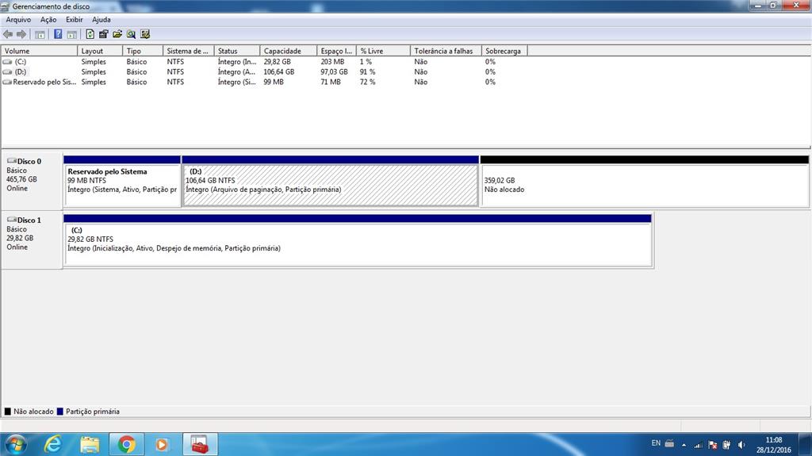The image size is (812, 456).
Task: Click the magnifier explore toolbar icon
Action: tap(131, 34)
